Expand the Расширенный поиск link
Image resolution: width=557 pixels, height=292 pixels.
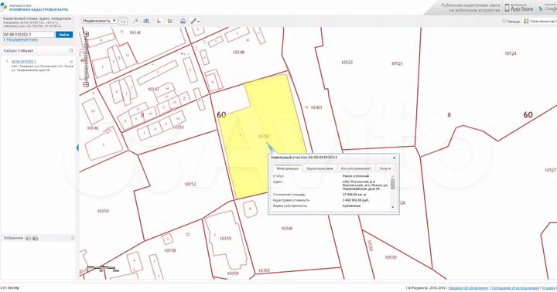[22, 39]
